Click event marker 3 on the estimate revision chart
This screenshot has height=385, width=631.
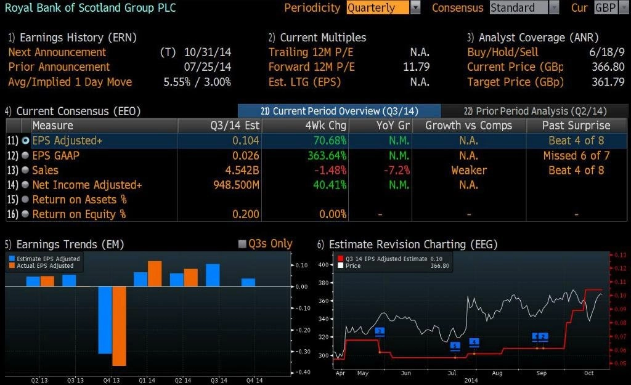(380, 331)
